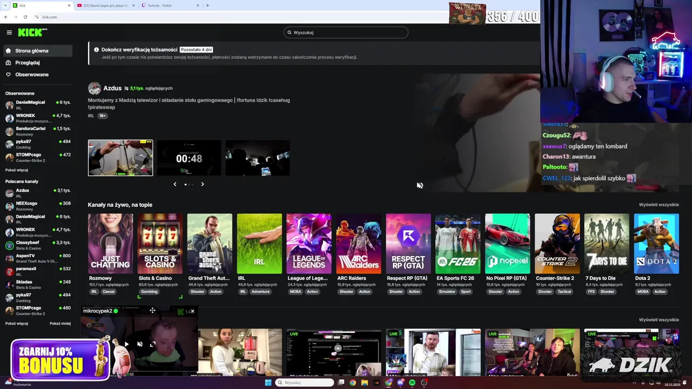Click the green Kick logo
The image size is (692, 389).
tap(32, 32)
